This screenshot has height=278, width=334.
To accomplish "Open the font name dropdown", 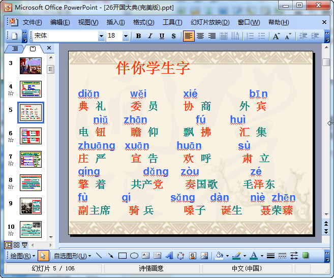I will pos(101,36).
